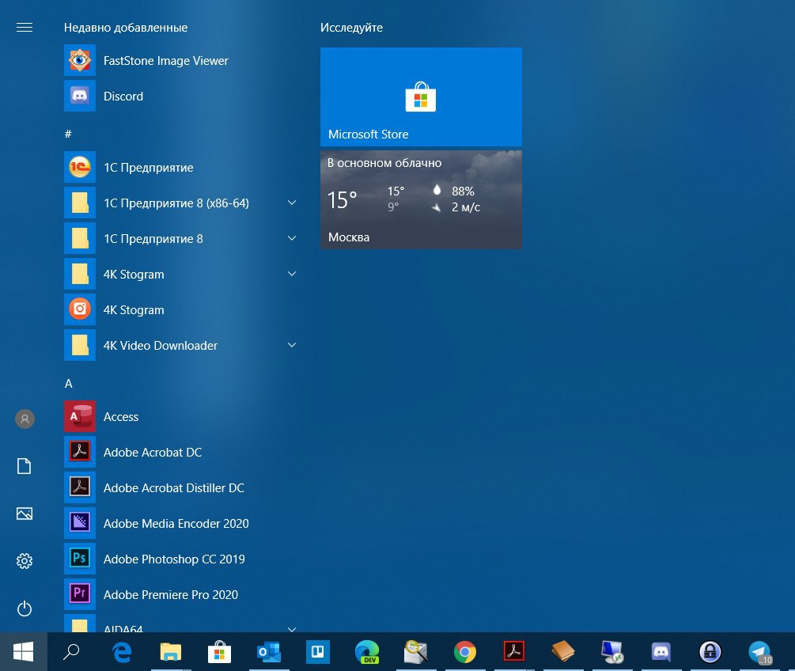Open Documents from the Start sidebar
Viewport: 795px width, 671px height.
[25, 465]
